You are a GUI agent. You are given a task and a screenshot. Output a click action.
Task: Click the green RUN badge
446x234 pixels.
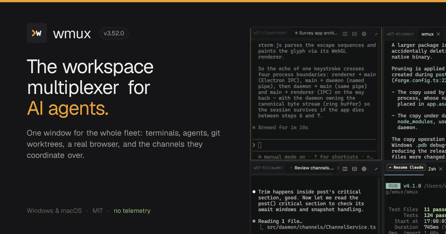393,186
